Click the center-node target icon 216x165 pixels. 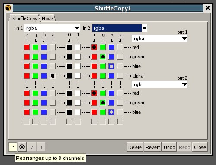pos(22,147)
